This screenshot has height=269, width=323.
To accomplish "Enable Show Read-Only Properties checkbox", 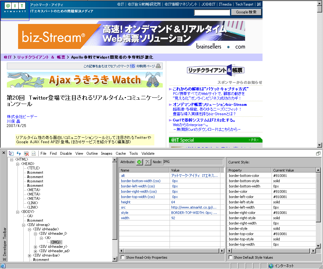I will click(123, 257).
